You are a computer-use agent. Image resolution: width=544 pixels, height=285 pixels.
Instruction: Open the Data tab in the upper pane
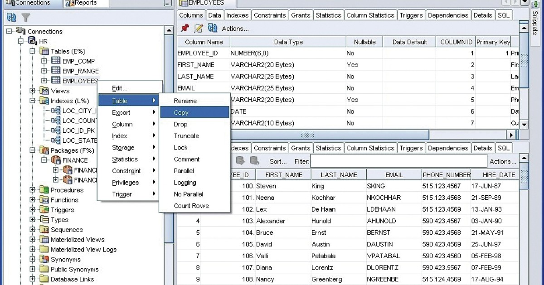[214, 15]
